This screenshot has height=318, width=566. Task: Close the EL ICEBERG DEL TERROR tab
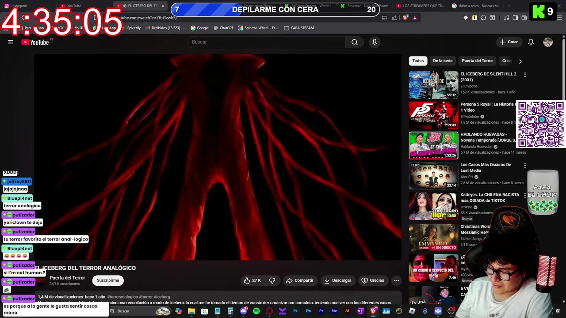pos(163,6)
